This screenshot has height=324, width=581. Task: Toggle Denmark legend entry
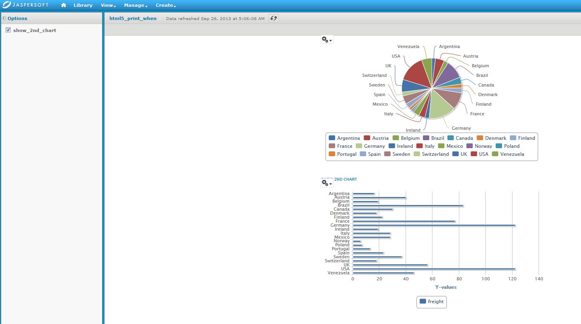[492, 138]
